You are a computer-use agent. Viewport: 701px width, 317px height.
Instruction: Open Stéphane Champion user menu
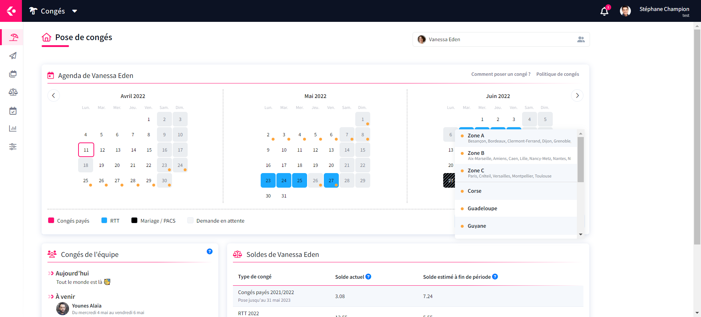click(664, 11)
